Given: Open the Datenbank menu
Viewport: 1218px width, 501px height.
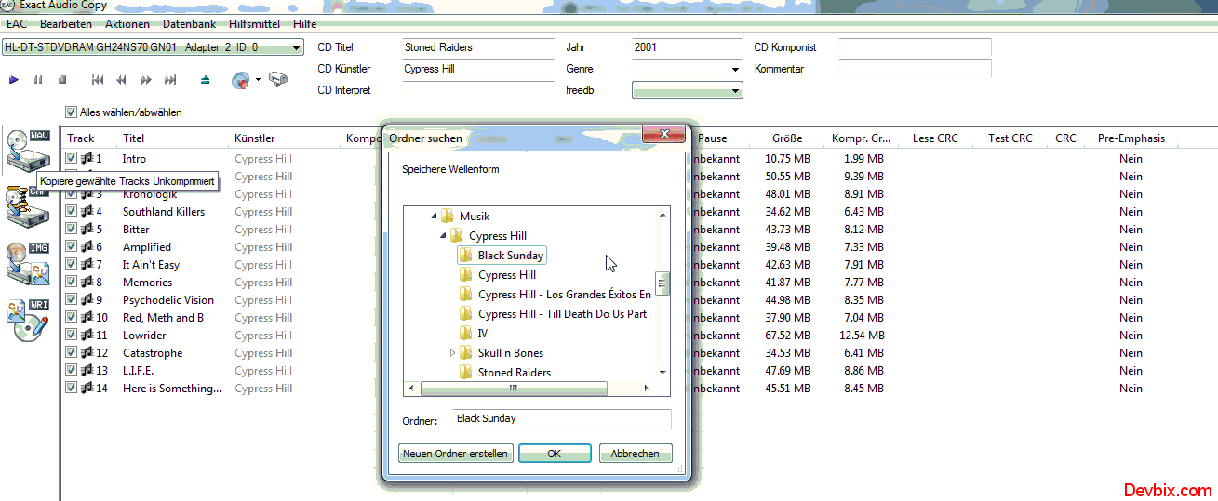Looking at the screenshot, I should click(x=189, y=24).
